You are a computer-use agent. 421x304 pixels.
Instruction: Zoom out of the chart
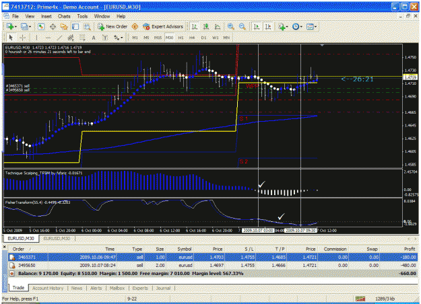[242, 26]
